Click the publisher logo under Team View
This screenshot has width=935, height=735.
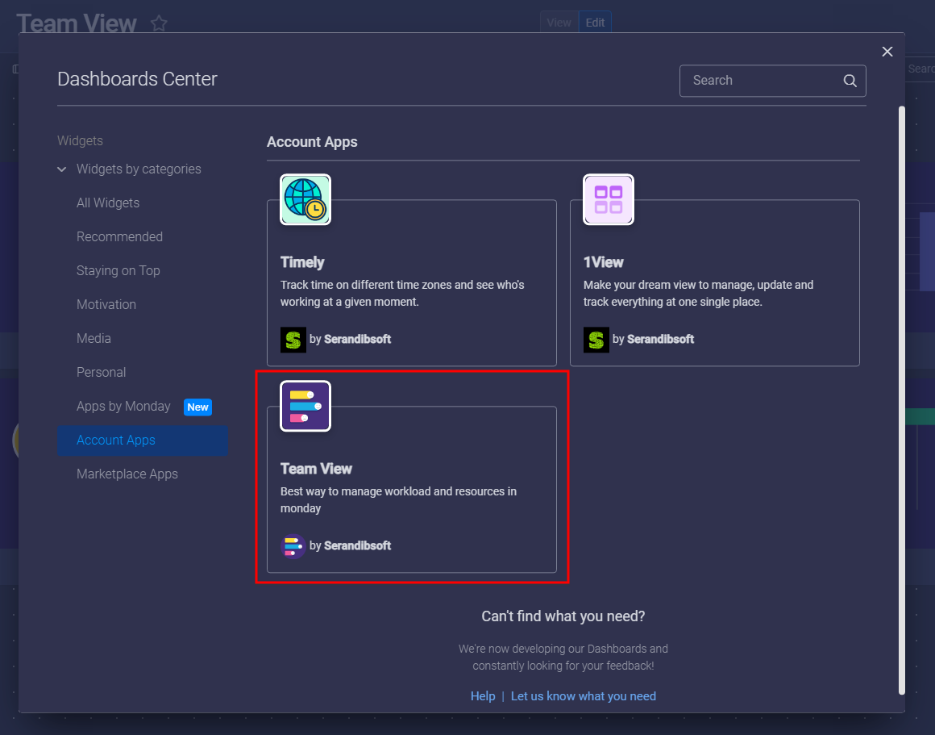(x=293, y=546)
